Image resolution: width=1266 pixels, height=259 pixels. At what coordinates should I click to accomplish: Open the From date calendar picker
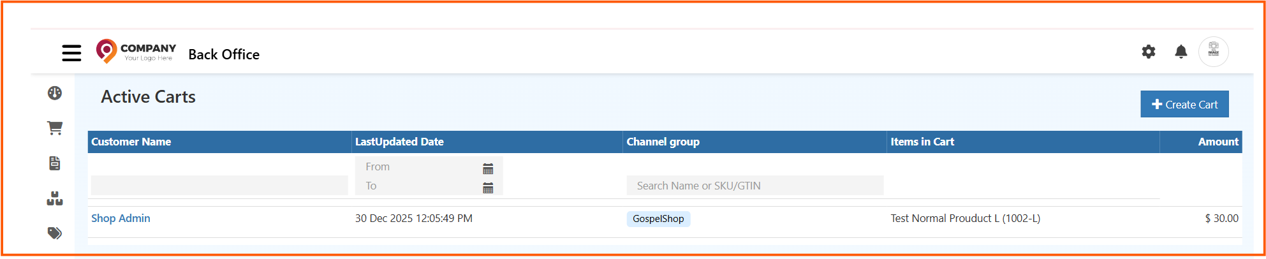488,168
